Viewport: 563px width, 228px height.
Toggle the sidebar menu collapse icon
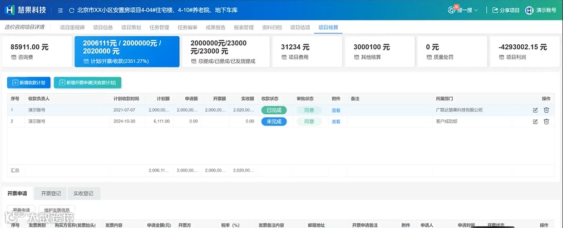(x=60, y=11)
